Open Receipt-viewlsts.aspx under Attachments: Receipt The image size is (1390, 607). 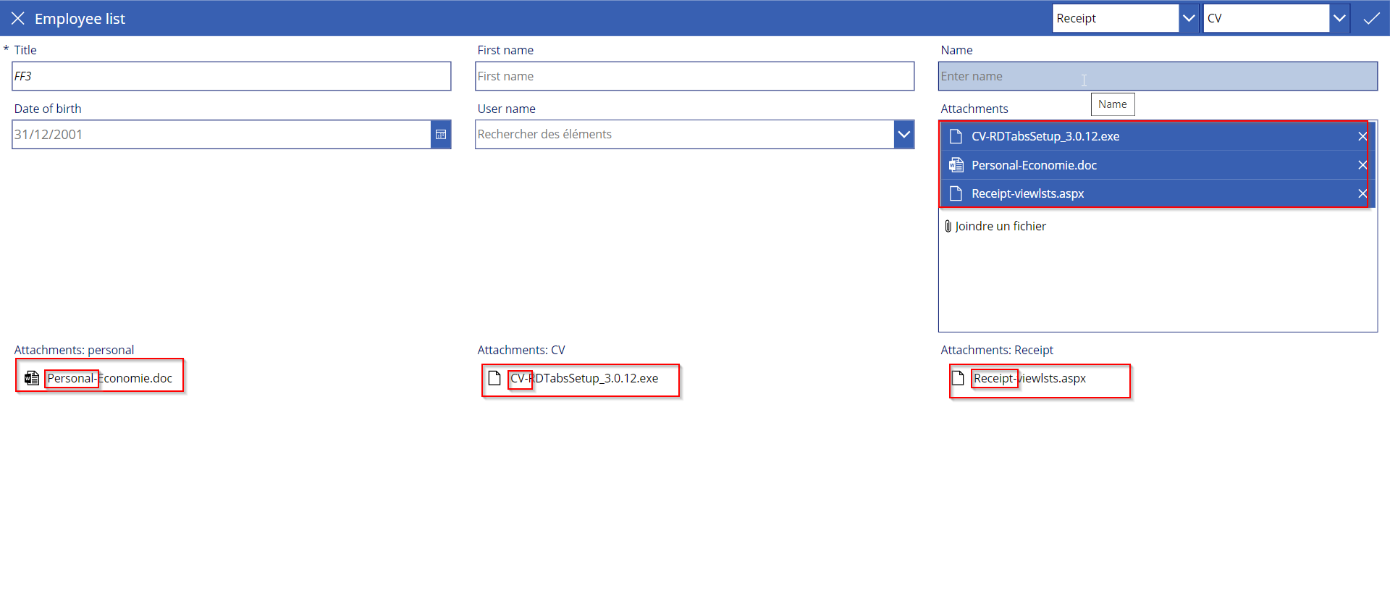point(1029,378)
